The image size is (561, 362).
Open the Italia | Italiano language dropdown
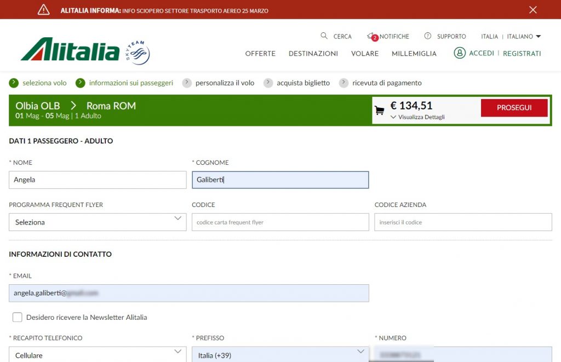(511, 37)
